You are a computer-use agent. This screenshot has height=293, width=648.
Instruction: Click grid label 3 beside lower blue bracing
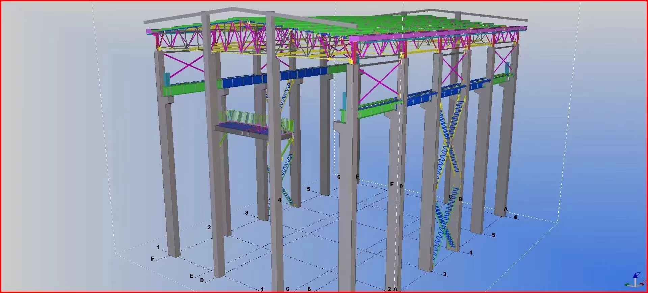(445, 274)
